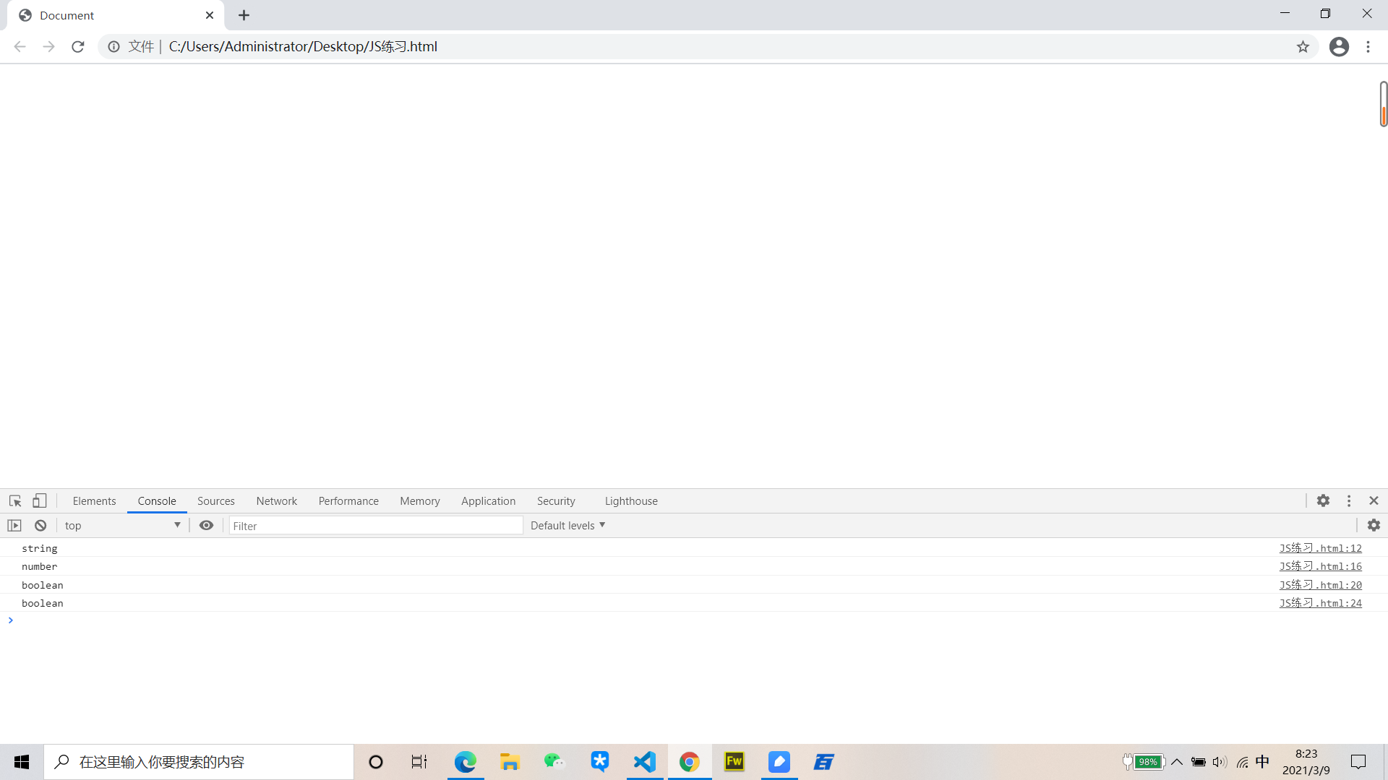Viewport: 1388px width, 780px height.
Task: Click the page vertical scrollbar thumb
Action: [x=1383, y=105]
